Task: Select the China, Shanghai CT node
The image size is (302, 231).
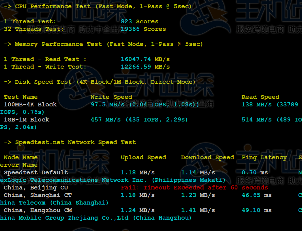Action: click(x=38, y=195)
